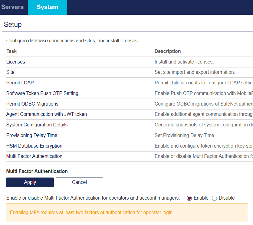
Task: Collapse the Multi Factor Authentication task
Action: tap(34, 156)
